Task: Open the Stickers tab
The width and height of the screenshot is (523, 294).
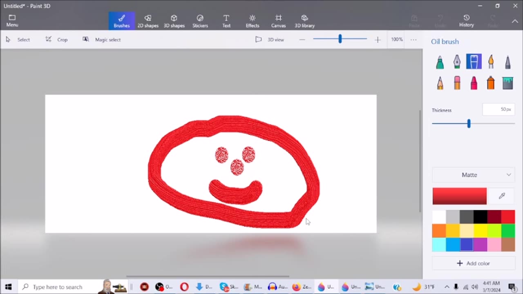Action: (x=200, y=21)
